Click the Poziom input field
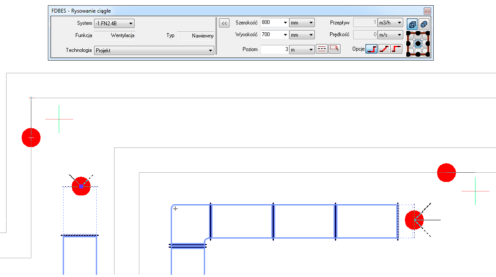Screen dimensions: 496x277 point(274,50)
